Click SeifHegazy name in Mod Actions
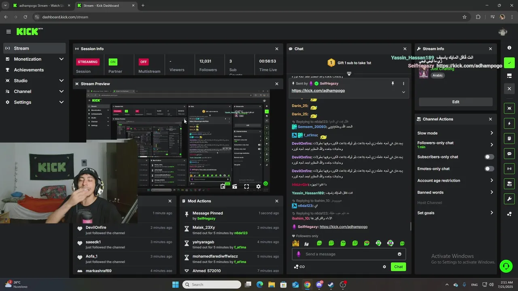Image resolution: width=518 pixels, height=291 pixels. click(x=206, y=219)
